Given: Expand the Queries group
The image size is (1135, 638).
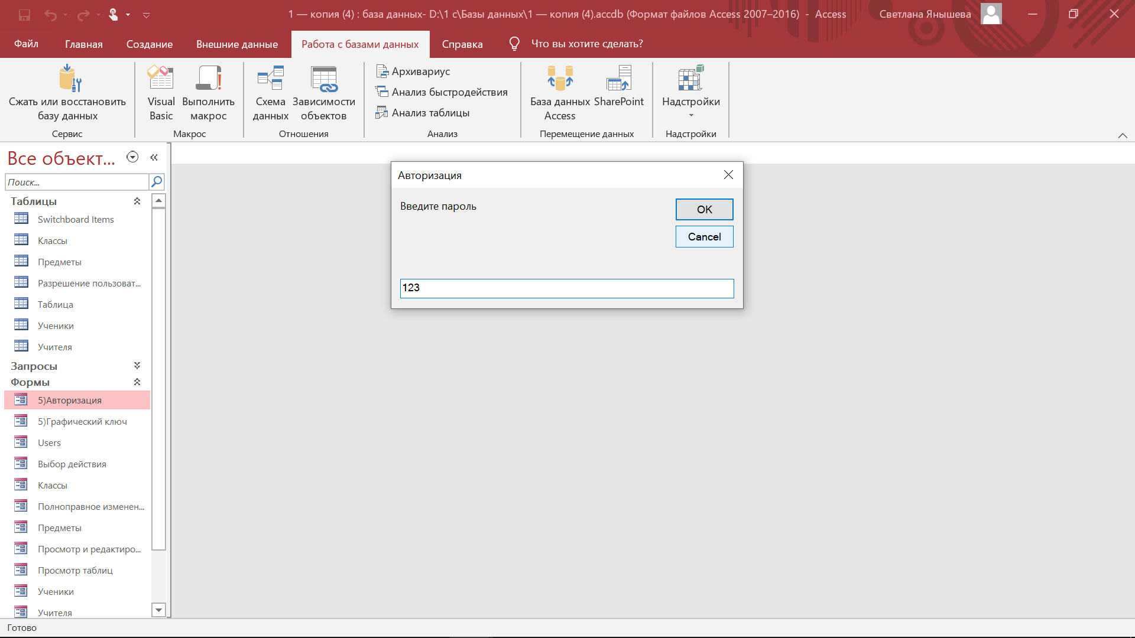Looking at the screenshot, I should (137, 366).
